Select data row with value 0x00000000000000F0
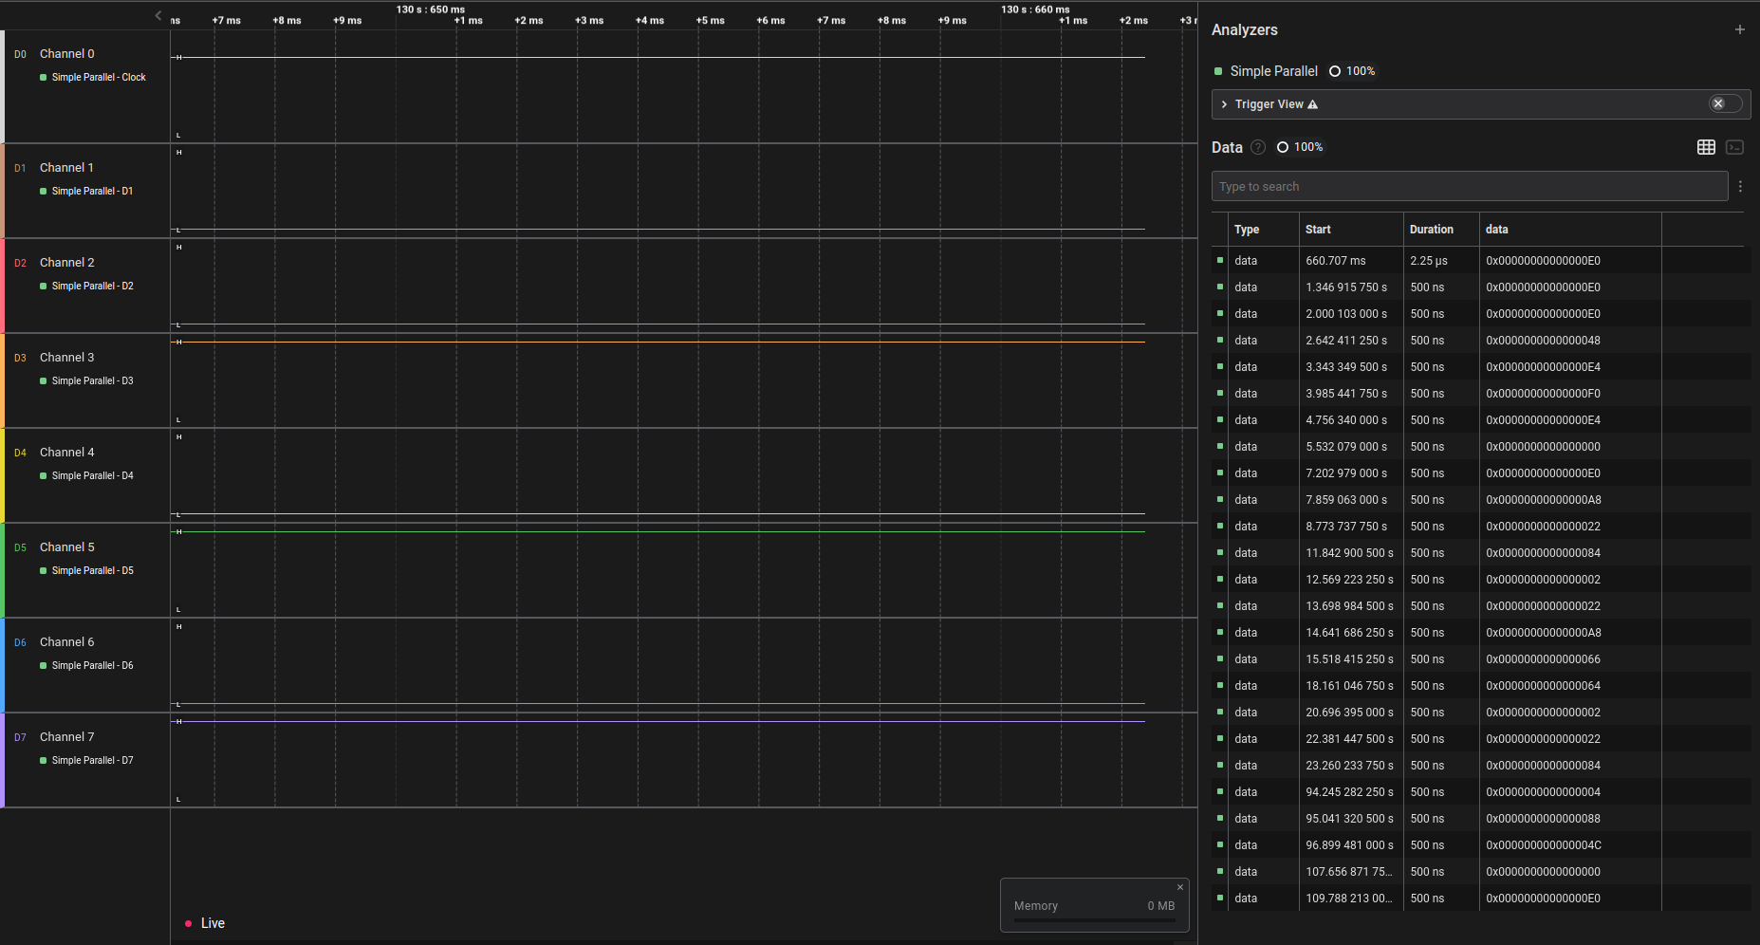This screenshot has width=1760, height=945. click(1543, 394)
